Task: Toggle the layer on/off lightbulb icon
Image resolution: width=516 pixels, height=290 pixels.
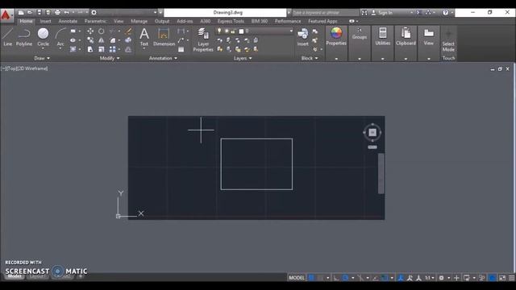Action: (219, 31)
